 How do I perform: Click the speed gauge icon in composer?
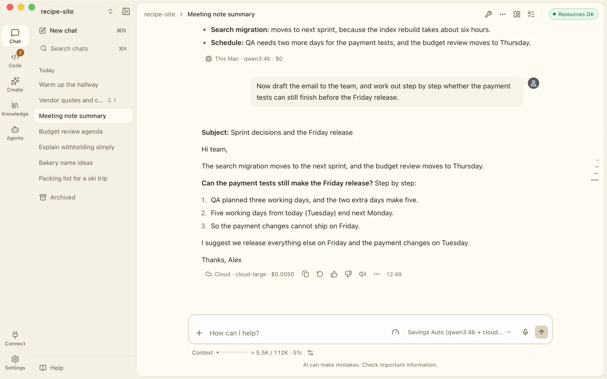[395, 332]
